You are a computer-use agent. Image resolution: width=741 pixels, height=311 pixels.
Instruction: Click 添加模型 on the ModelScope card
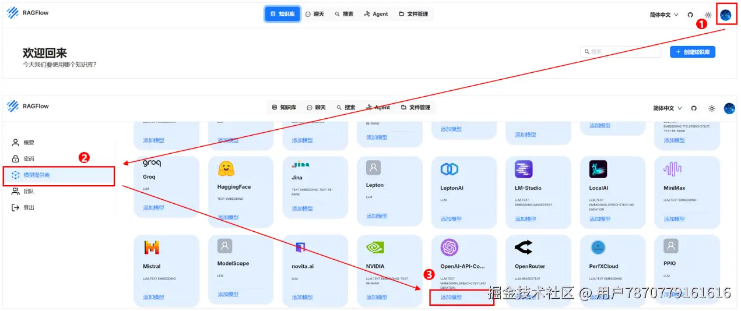click(228, 294)
